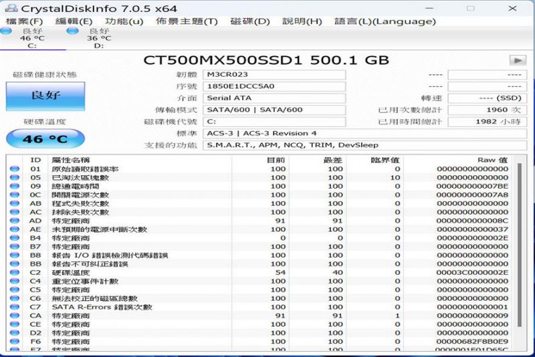
Task: Click the 良好 health status button
Action: point(45,96)
